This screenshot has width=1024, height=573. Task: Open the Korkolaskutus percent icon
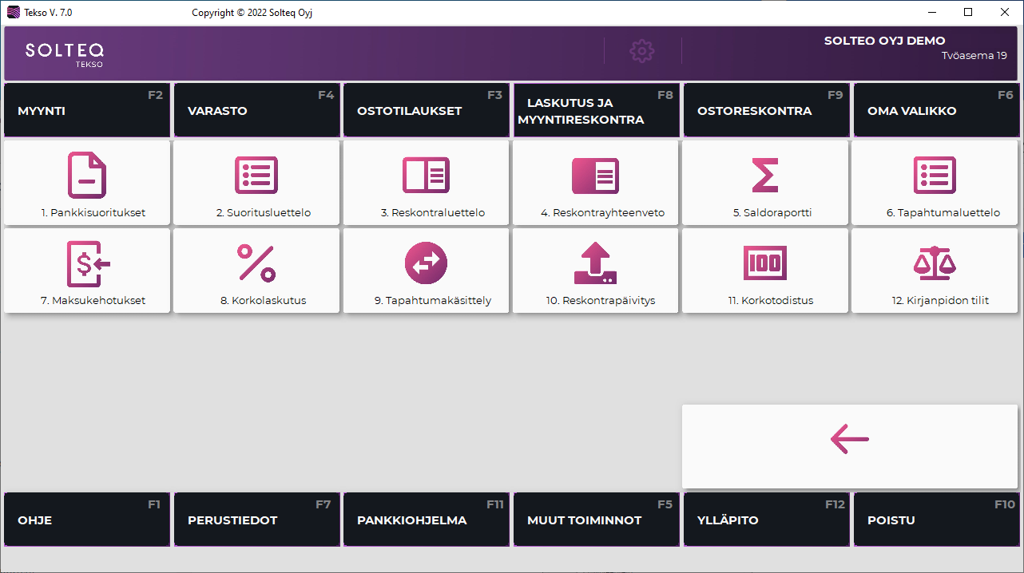coord(256,263)
